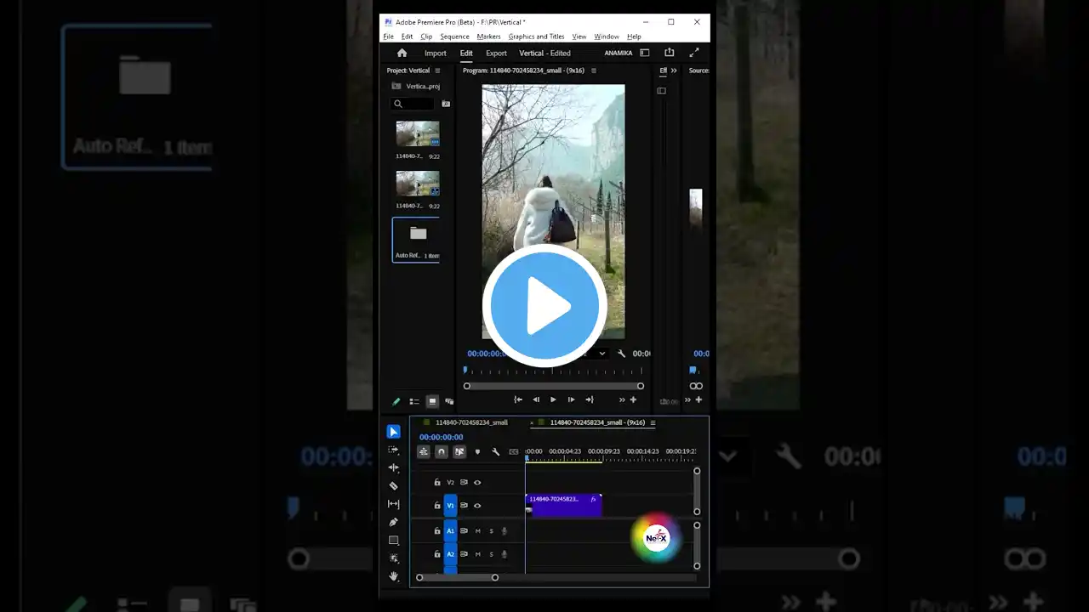Open Program Monitor settings wrench
1089x612 pixels.
click(x=621, y=354)
